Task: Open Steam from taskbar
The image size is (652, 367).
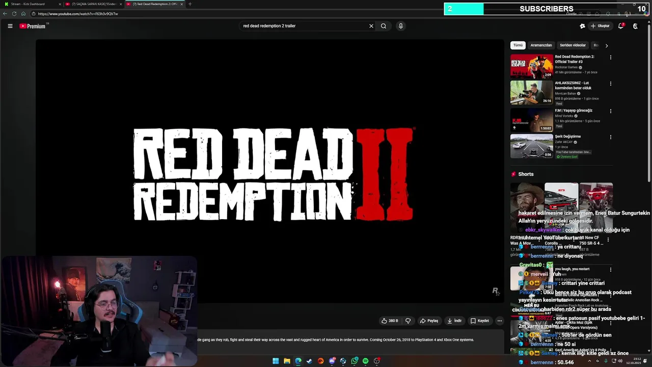Action: [309, 361]
